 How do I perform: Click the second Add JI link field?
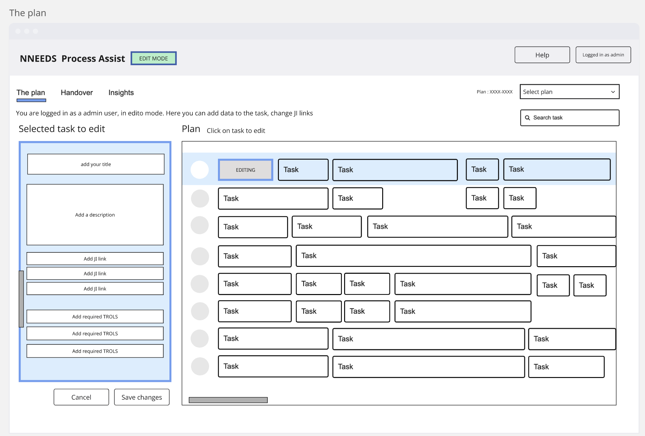95,273
